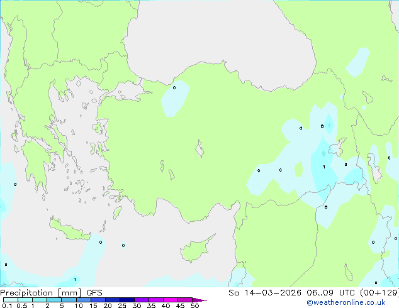Image resolution: width=399 pixels, height=308 pixels.
Task: Pick the 0.5–1 mm legend swatch
Action: 25,300
